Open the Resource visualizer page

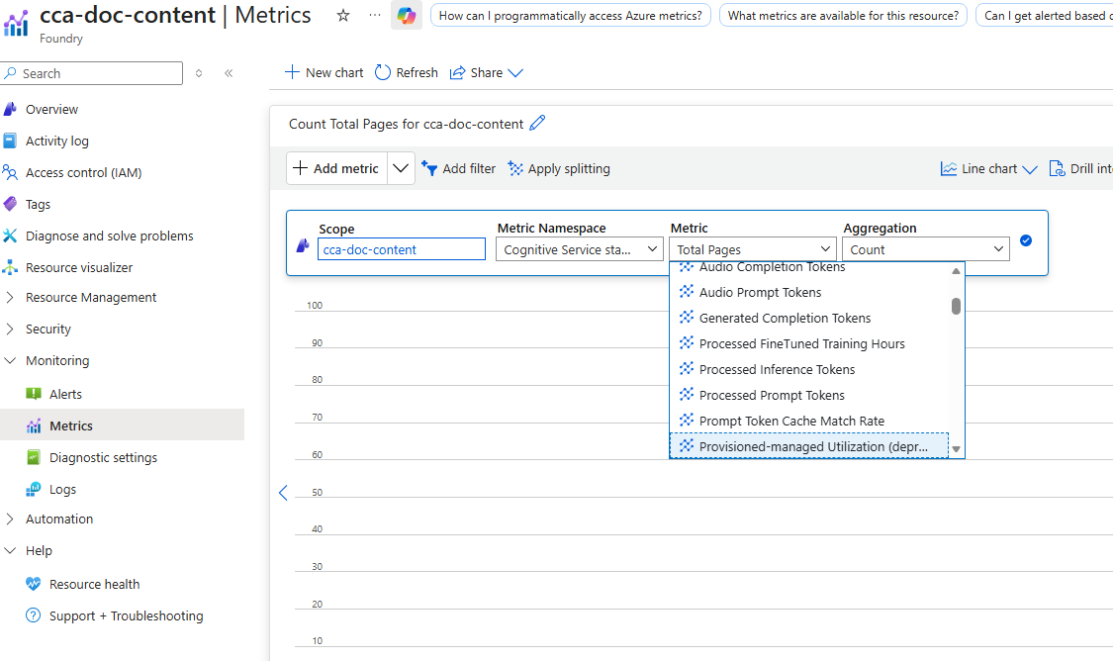pos(79,267)
